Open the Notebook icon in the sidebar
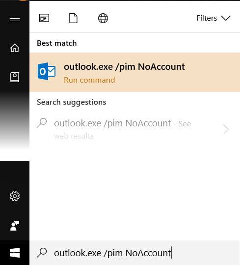Image resolution: width=240 pixels, height=265 pixels. pos(15,77)
